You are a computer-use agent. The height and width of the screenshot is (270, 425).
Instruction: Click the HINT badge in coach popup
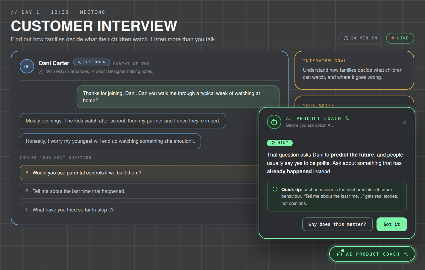tap(280, 143)
